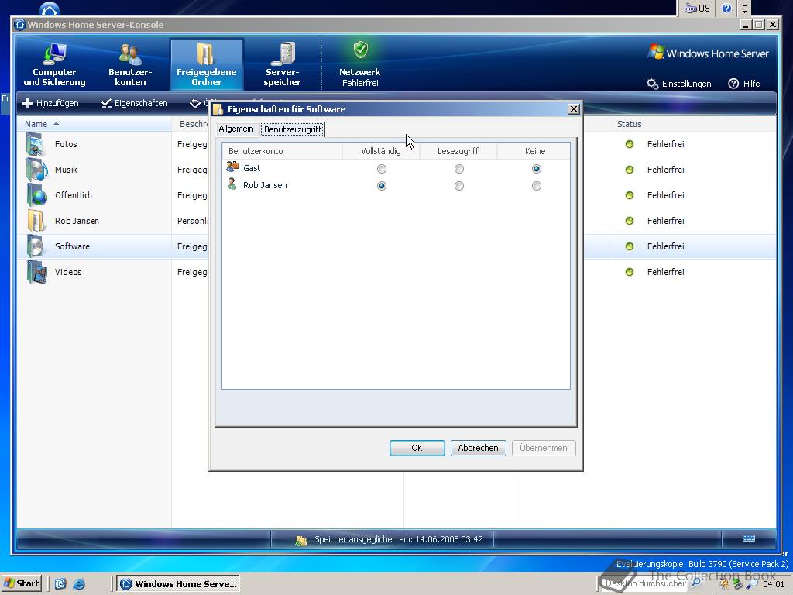Image resolution: width=793 pixels, height=595 pixels.
Task: Confirm dialog with OK button
Action: click(x=417, y=448)
